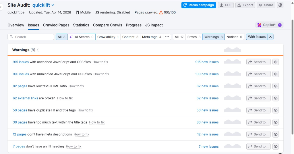Open Send to menu for low text-HTML ratio

258,86
